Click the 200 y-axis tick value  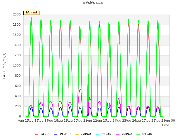coord(18,106)
